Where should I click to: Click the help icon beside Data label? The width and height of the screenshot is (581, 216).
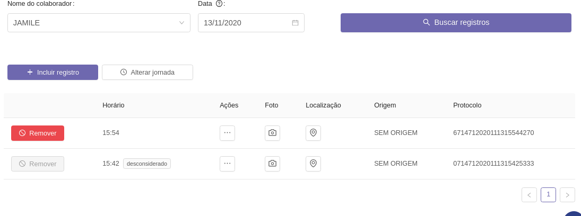(x=219, y=4)
